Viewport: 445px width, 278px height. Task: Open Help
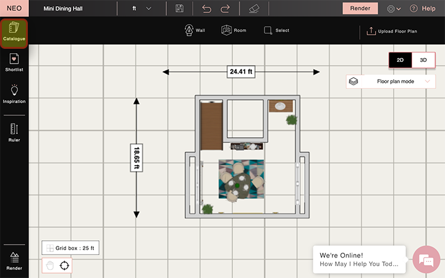tap(423, 9)
